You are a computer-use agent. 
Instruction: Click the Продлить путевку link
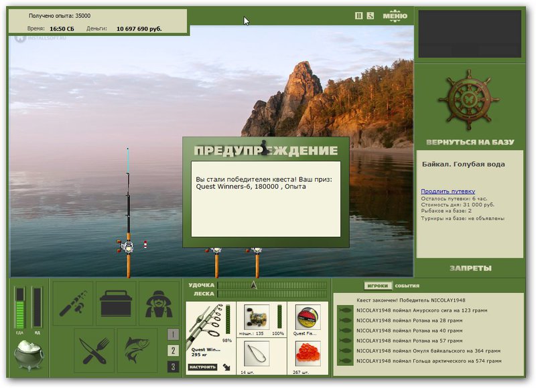pos(448,191)
